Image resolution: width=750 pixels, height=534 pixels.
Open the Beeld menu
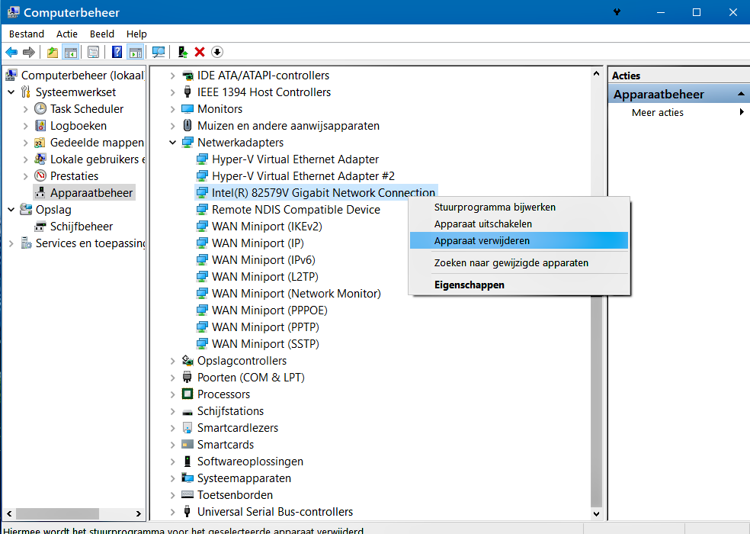click(x=102, y=34)
